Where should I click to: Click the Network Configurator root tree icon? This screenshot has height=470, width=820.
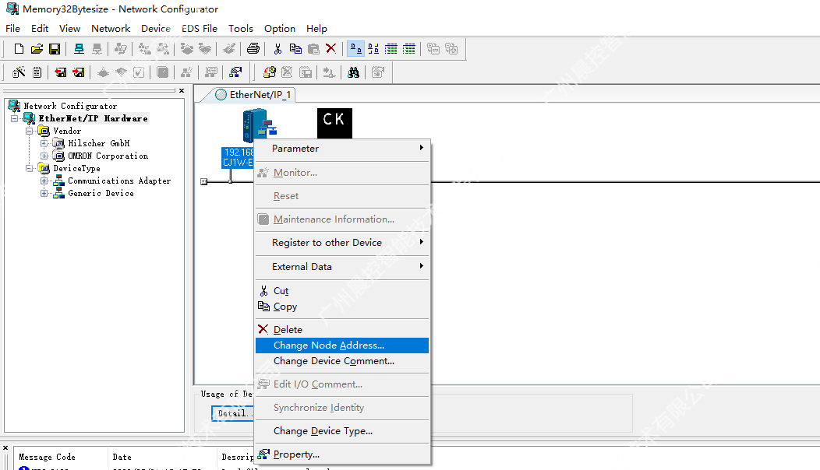(14, 106)
